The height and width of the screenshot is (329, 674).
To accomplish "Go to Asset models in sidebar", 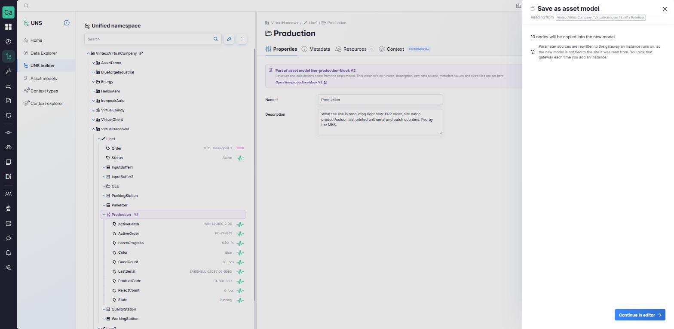I will (43, 79).
